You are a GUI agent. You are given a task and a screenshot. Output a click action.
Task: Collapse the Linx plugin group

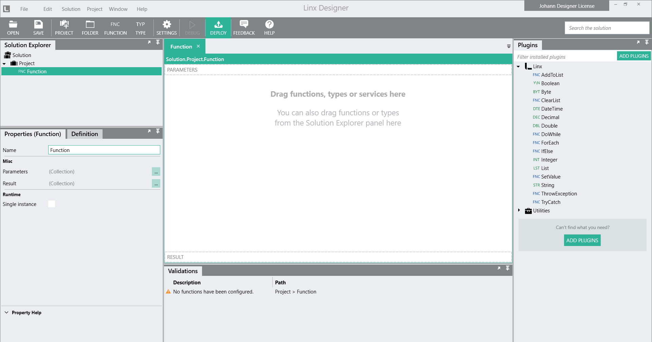[x=519, y=66]
